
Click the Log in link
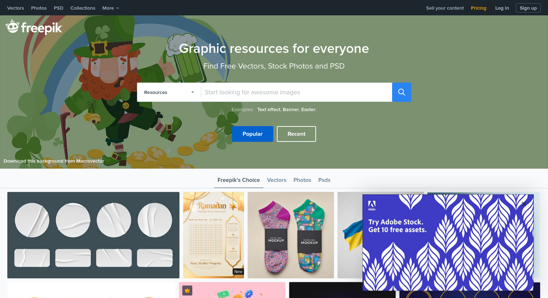tap(502, 8)
